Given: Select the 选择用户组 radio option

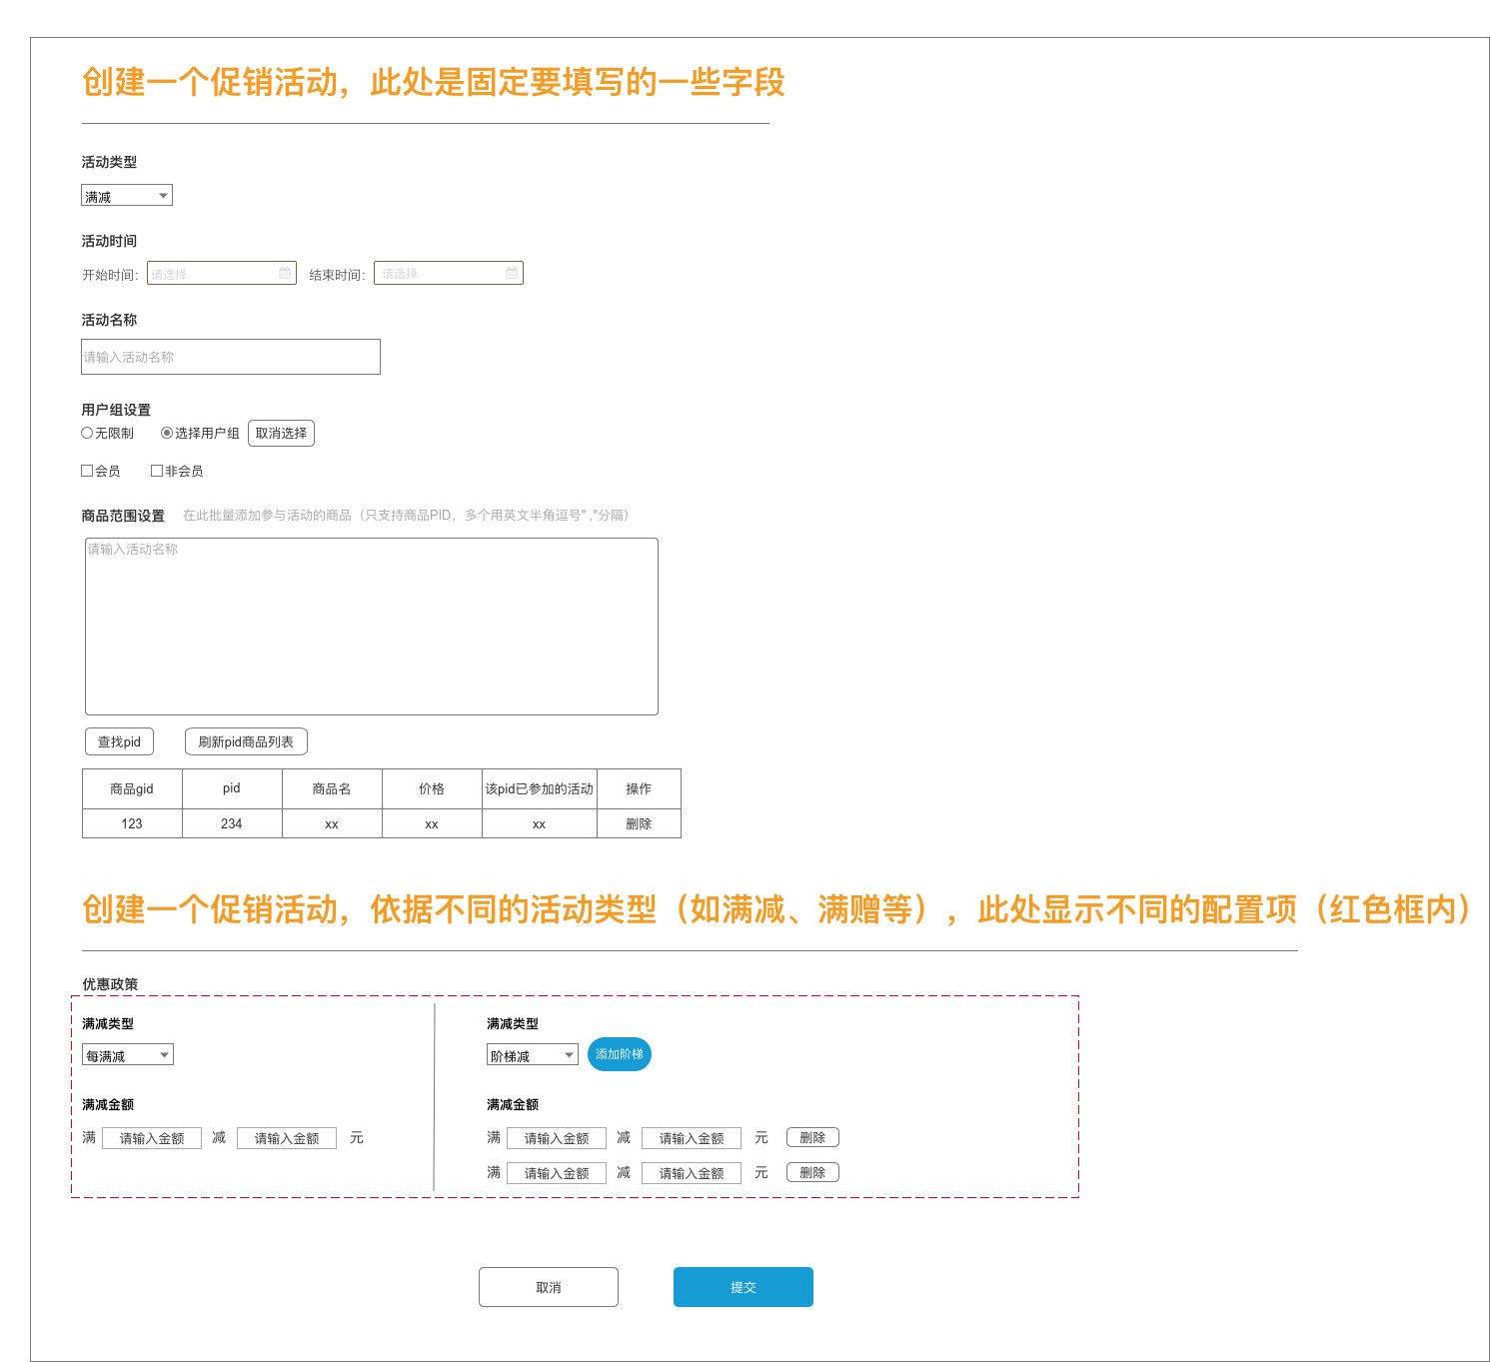Looking at the screenshot, I should click(167, 433).
